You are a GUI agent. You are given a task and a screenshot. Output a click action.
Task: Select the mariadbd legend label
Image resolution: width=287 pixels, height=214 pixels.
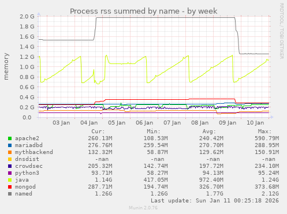pyautogui.click(x=29, y=145)
